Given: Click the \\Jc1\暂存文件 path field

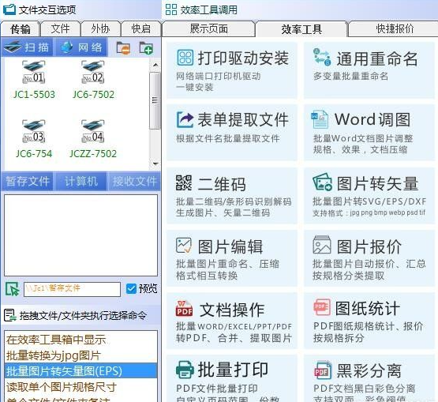Looking at the screenshot, I should (72, 289).
